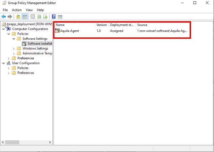This screenshot has width=214, height=152.
Task: Select the Administrative Templates folder
Action: point(37,53)
